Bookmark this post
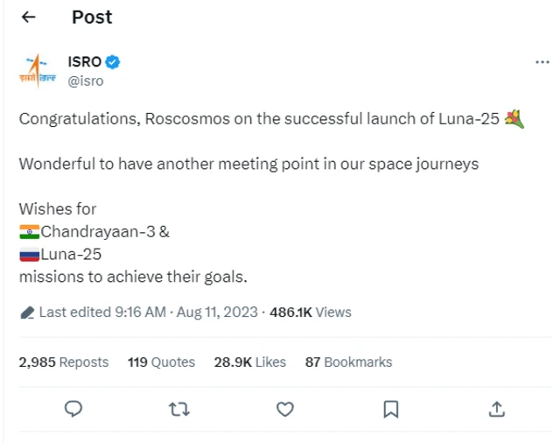Screen dimensions: 560x443 tap(391, 408)
